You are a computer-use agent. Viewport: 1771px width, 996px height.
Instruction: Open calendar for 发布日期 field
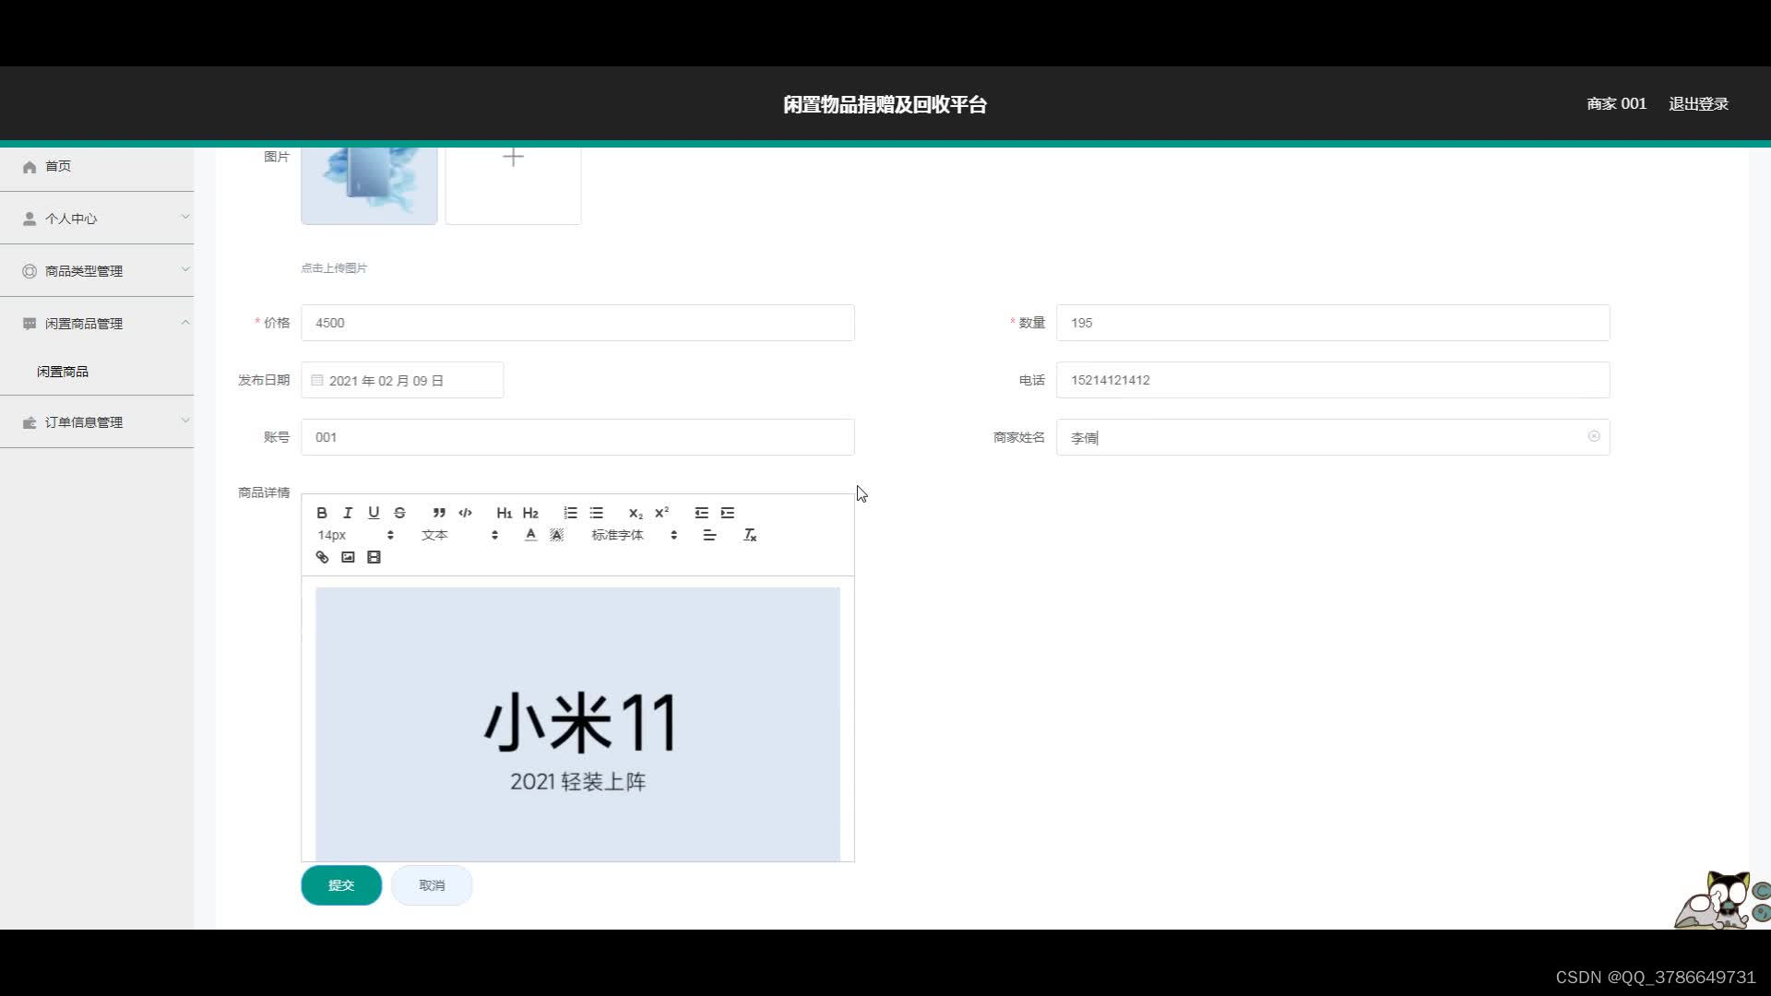pyautogui.click(x=317, y=380)
